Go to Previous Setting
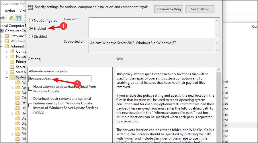The image size is (258, 143). pos(169,9)
